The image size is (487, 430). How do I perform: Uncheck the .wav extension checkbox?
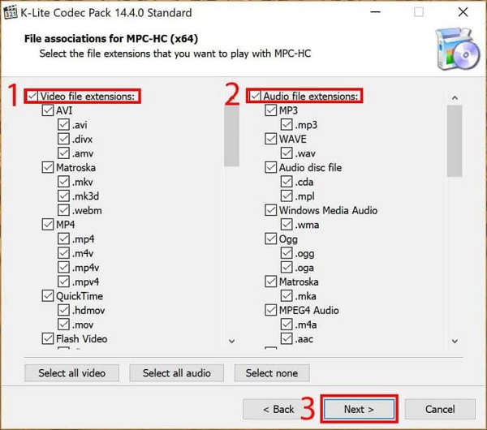pyautogui.click(x=287, y=153)
